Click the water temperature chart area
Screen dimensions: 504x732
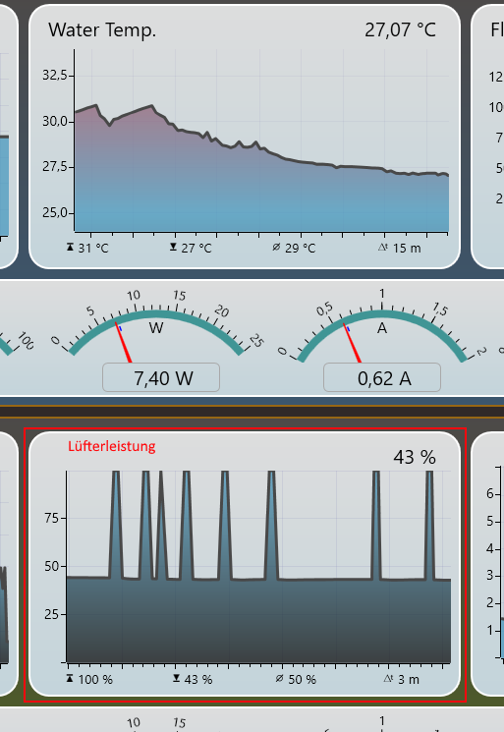click(261, 141)
